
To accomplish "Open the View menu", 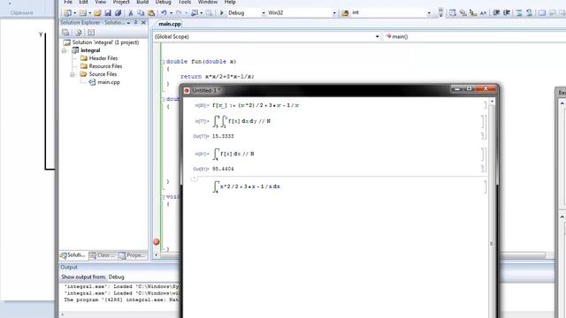I will point(101,2).
